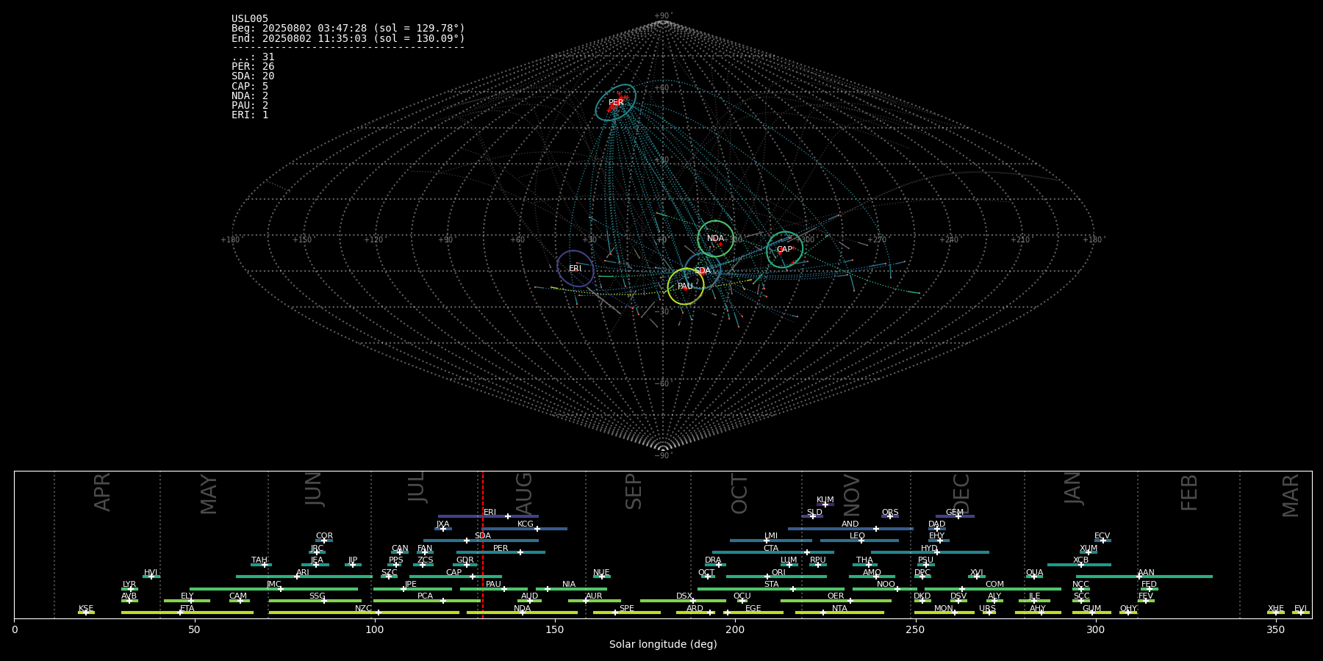Image resolution: width=1323 pixels, height=661 pixels.
Task: Click the 350 tick label on longitude axis
Action: coord(1275,630)
